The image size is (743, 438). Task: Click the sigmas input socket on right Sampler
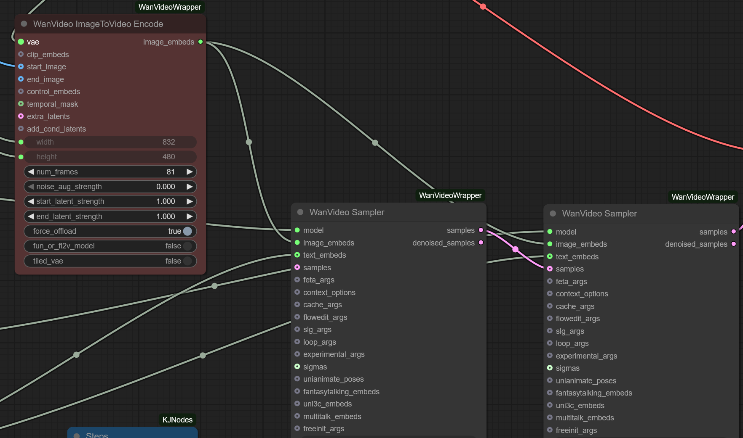[550, 368]
